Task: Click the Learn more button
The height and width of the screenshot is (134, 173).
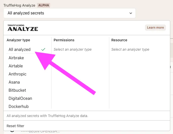Action: 155,28
